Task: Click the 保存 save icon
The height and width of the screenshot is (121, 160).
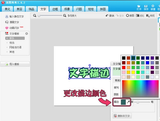Action: [146, 8]
